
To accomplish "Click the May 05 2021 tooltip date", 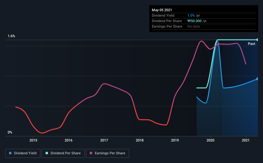I will click(162, 10).
